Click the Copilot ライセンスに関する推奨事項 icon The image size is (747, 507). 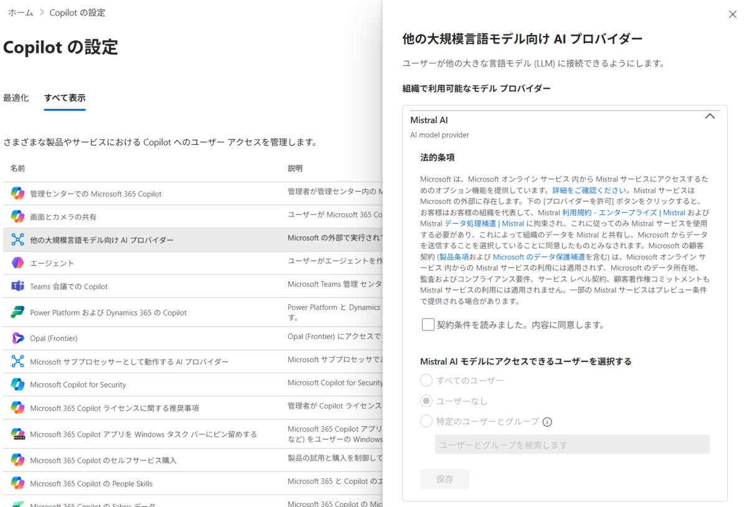pyautogui.click(x=17, y=407)
